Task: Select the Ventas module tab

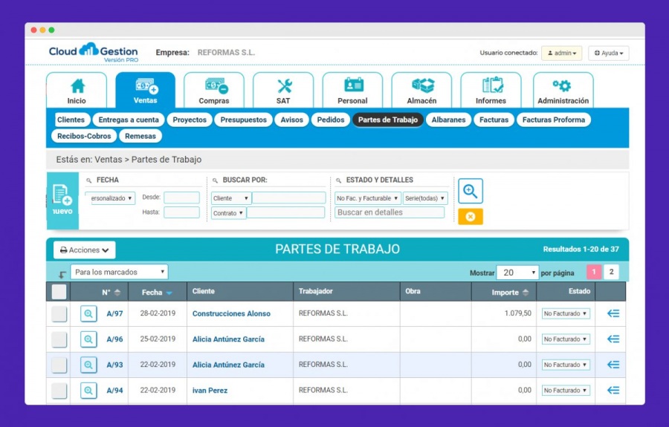Action: pos(146,91)
